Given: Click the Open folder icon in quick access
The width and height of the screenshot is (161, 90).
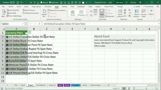Looking at the screenshot, I should click(31, 2).
